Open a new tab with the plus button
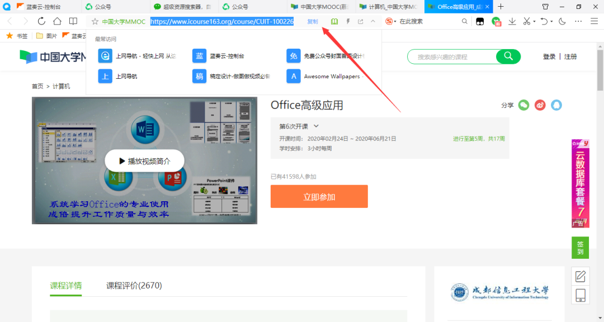Screen dimensions: 604x322 [501, 7]
